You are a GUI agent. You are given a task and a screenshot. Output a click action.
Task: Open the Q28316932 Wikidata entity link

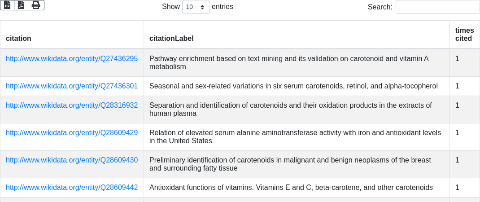click(72, 105)
